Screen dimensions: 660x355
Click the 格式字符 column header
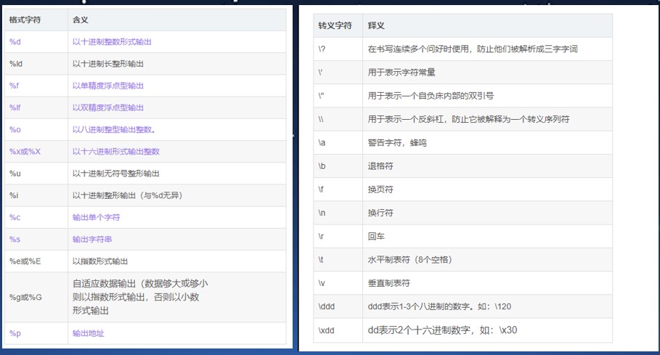[24, 20]
